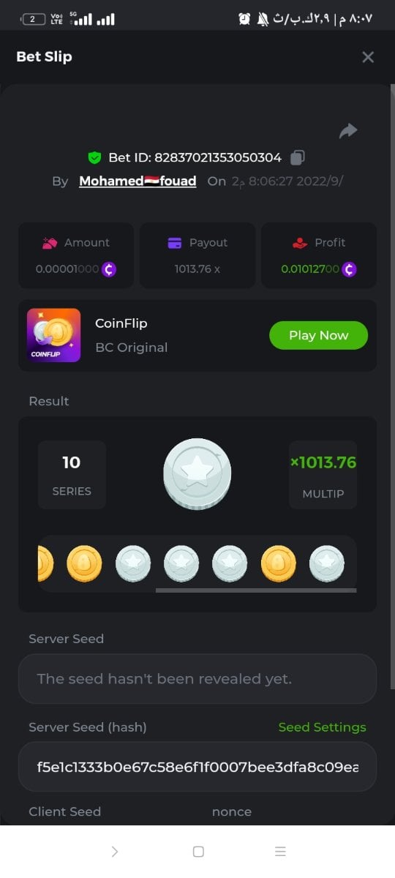Close the Bet Slip panel
This screenshot has height=878, width=395.
click(368, 57)
